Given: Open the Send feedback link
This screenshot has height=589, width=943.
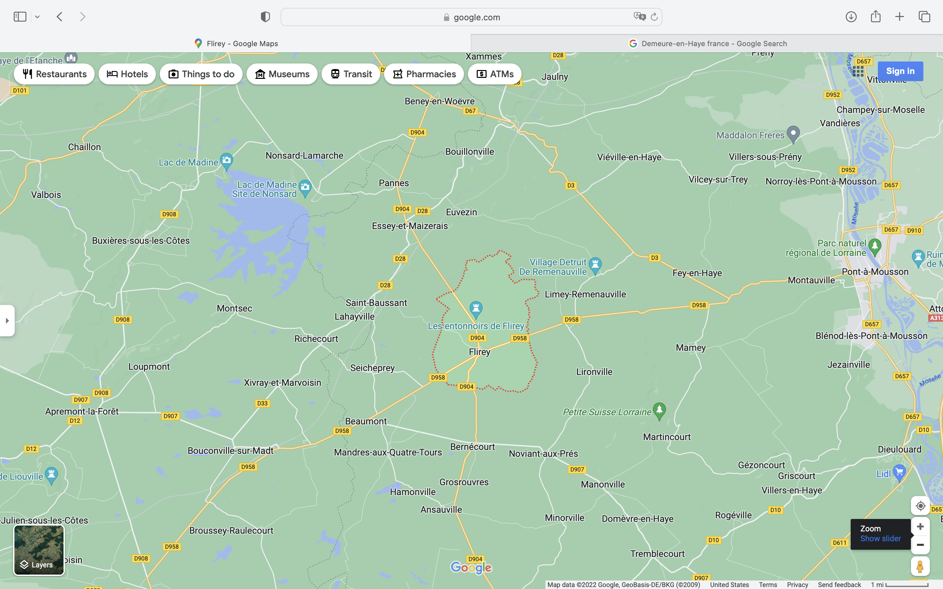Looking at the screenshot, I should pos(839,584).
